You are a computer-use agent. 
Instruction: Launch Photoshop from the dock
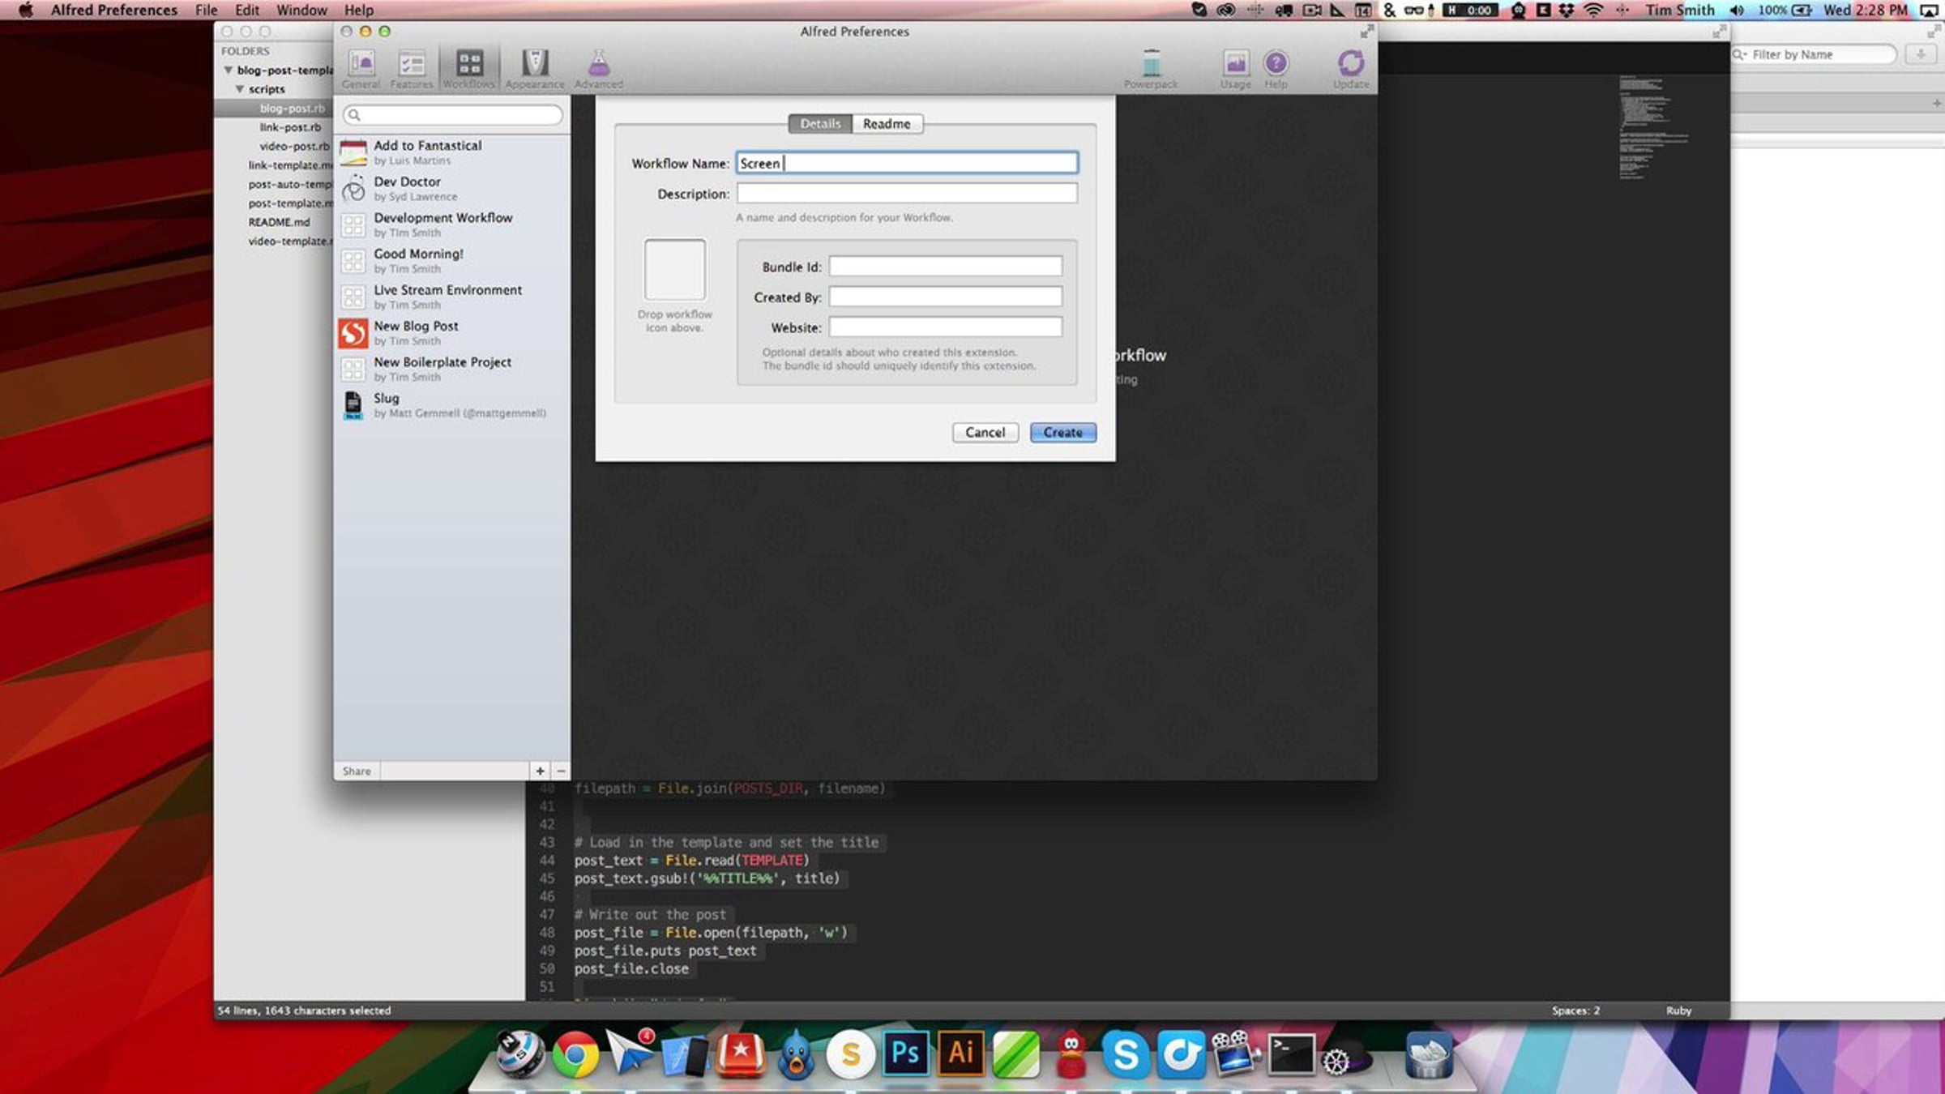(x=905, y=1053)
